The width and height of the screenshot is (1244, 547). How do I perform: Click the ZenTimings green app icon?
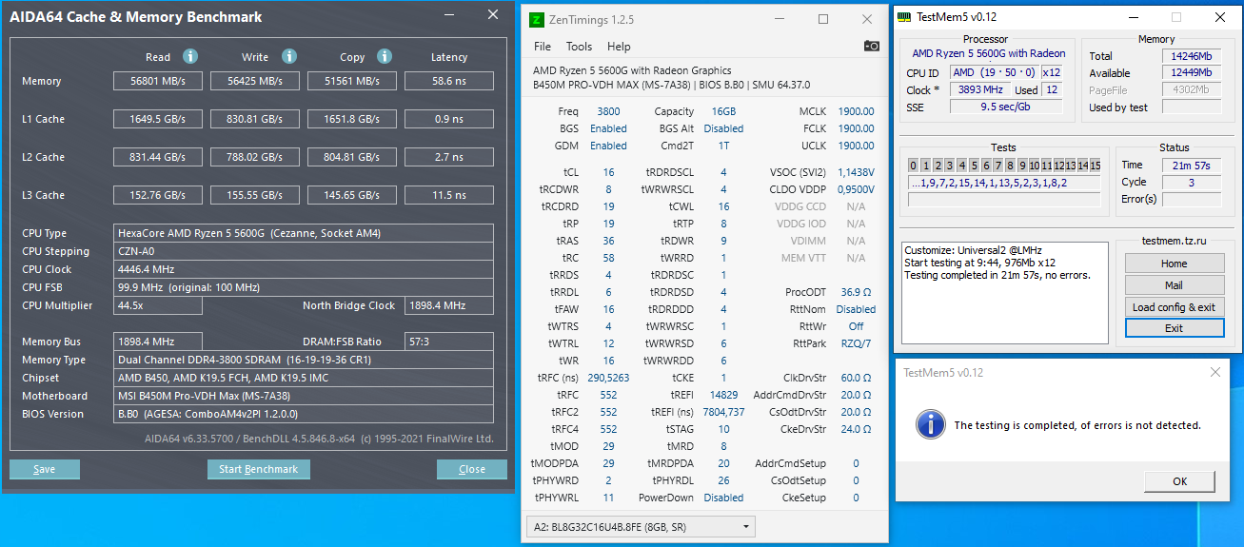537,19
